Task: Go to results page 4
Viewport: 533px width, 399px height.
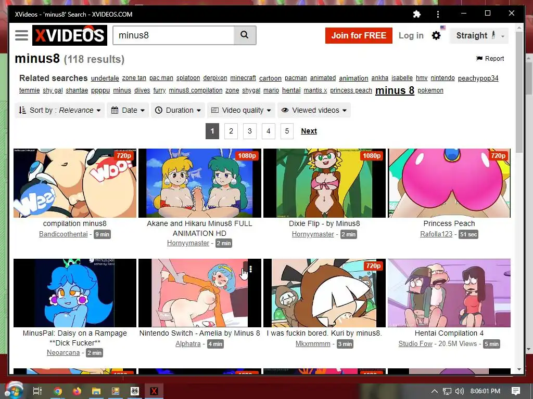Action: (x=269, y=131)
